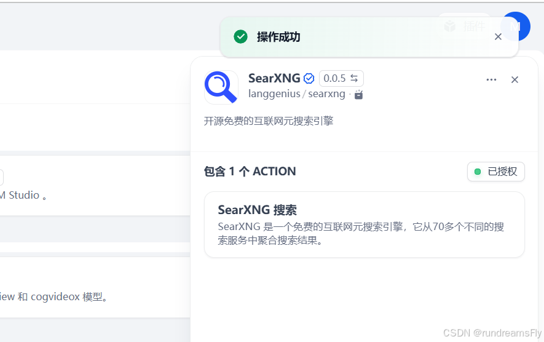Open the three-dot more options menu
The height and width of the screenshot is (342, 544).
coord(491,80)
